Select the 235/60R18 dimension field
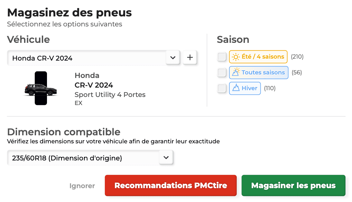352x202 pixels. point(83,158)
